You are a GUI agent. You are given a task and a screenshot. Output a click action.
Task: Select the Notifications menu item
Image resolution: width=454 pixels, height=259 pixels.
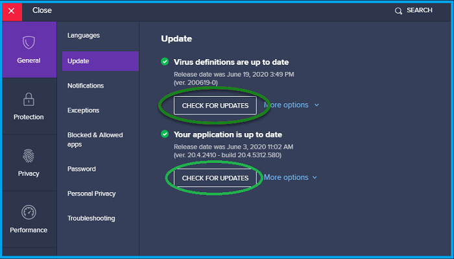click(x=86, y=86)
